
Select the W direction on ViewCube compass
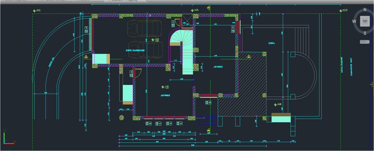(354, 21)
